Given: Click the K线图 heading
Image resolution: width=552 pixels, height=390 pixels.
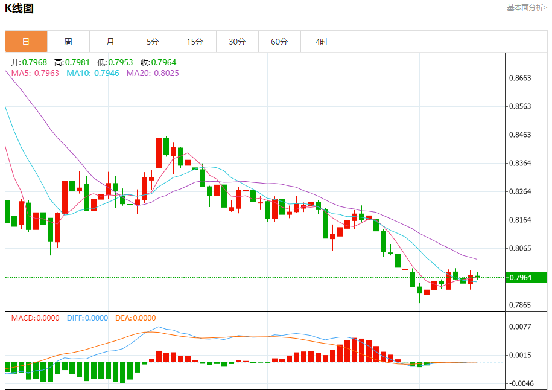Looking at the screenshot, I should (x=19, y=8).
